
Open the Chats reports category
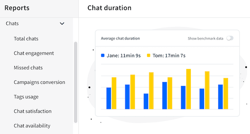point(12,23)
